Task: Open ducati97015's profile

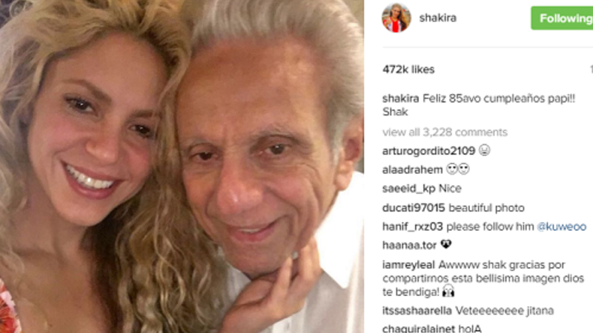Action: coord(414,208)
